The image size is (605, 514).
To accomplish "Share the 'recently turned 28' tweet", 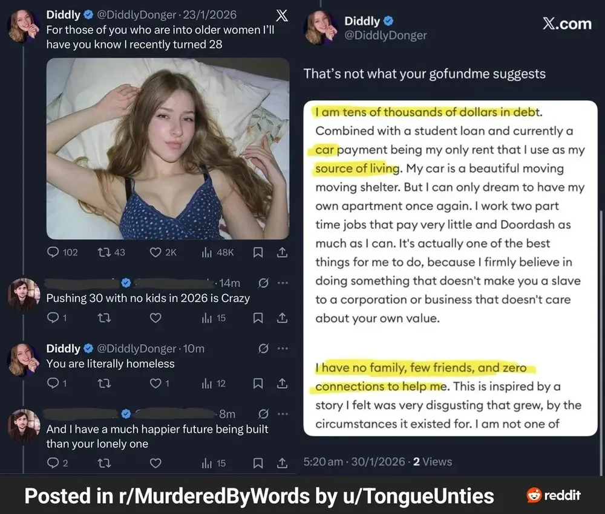I will tap(281, 252).
